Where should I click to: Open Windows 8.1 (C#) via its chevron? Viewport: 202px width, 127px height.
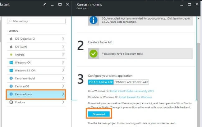63,70
